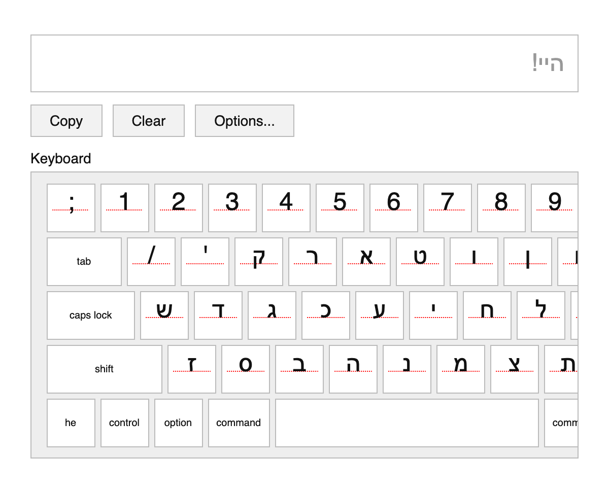The height and width of the screenshot is (493, 609).
Task: Open the Options... dialog
Action: tap(244, 121)
